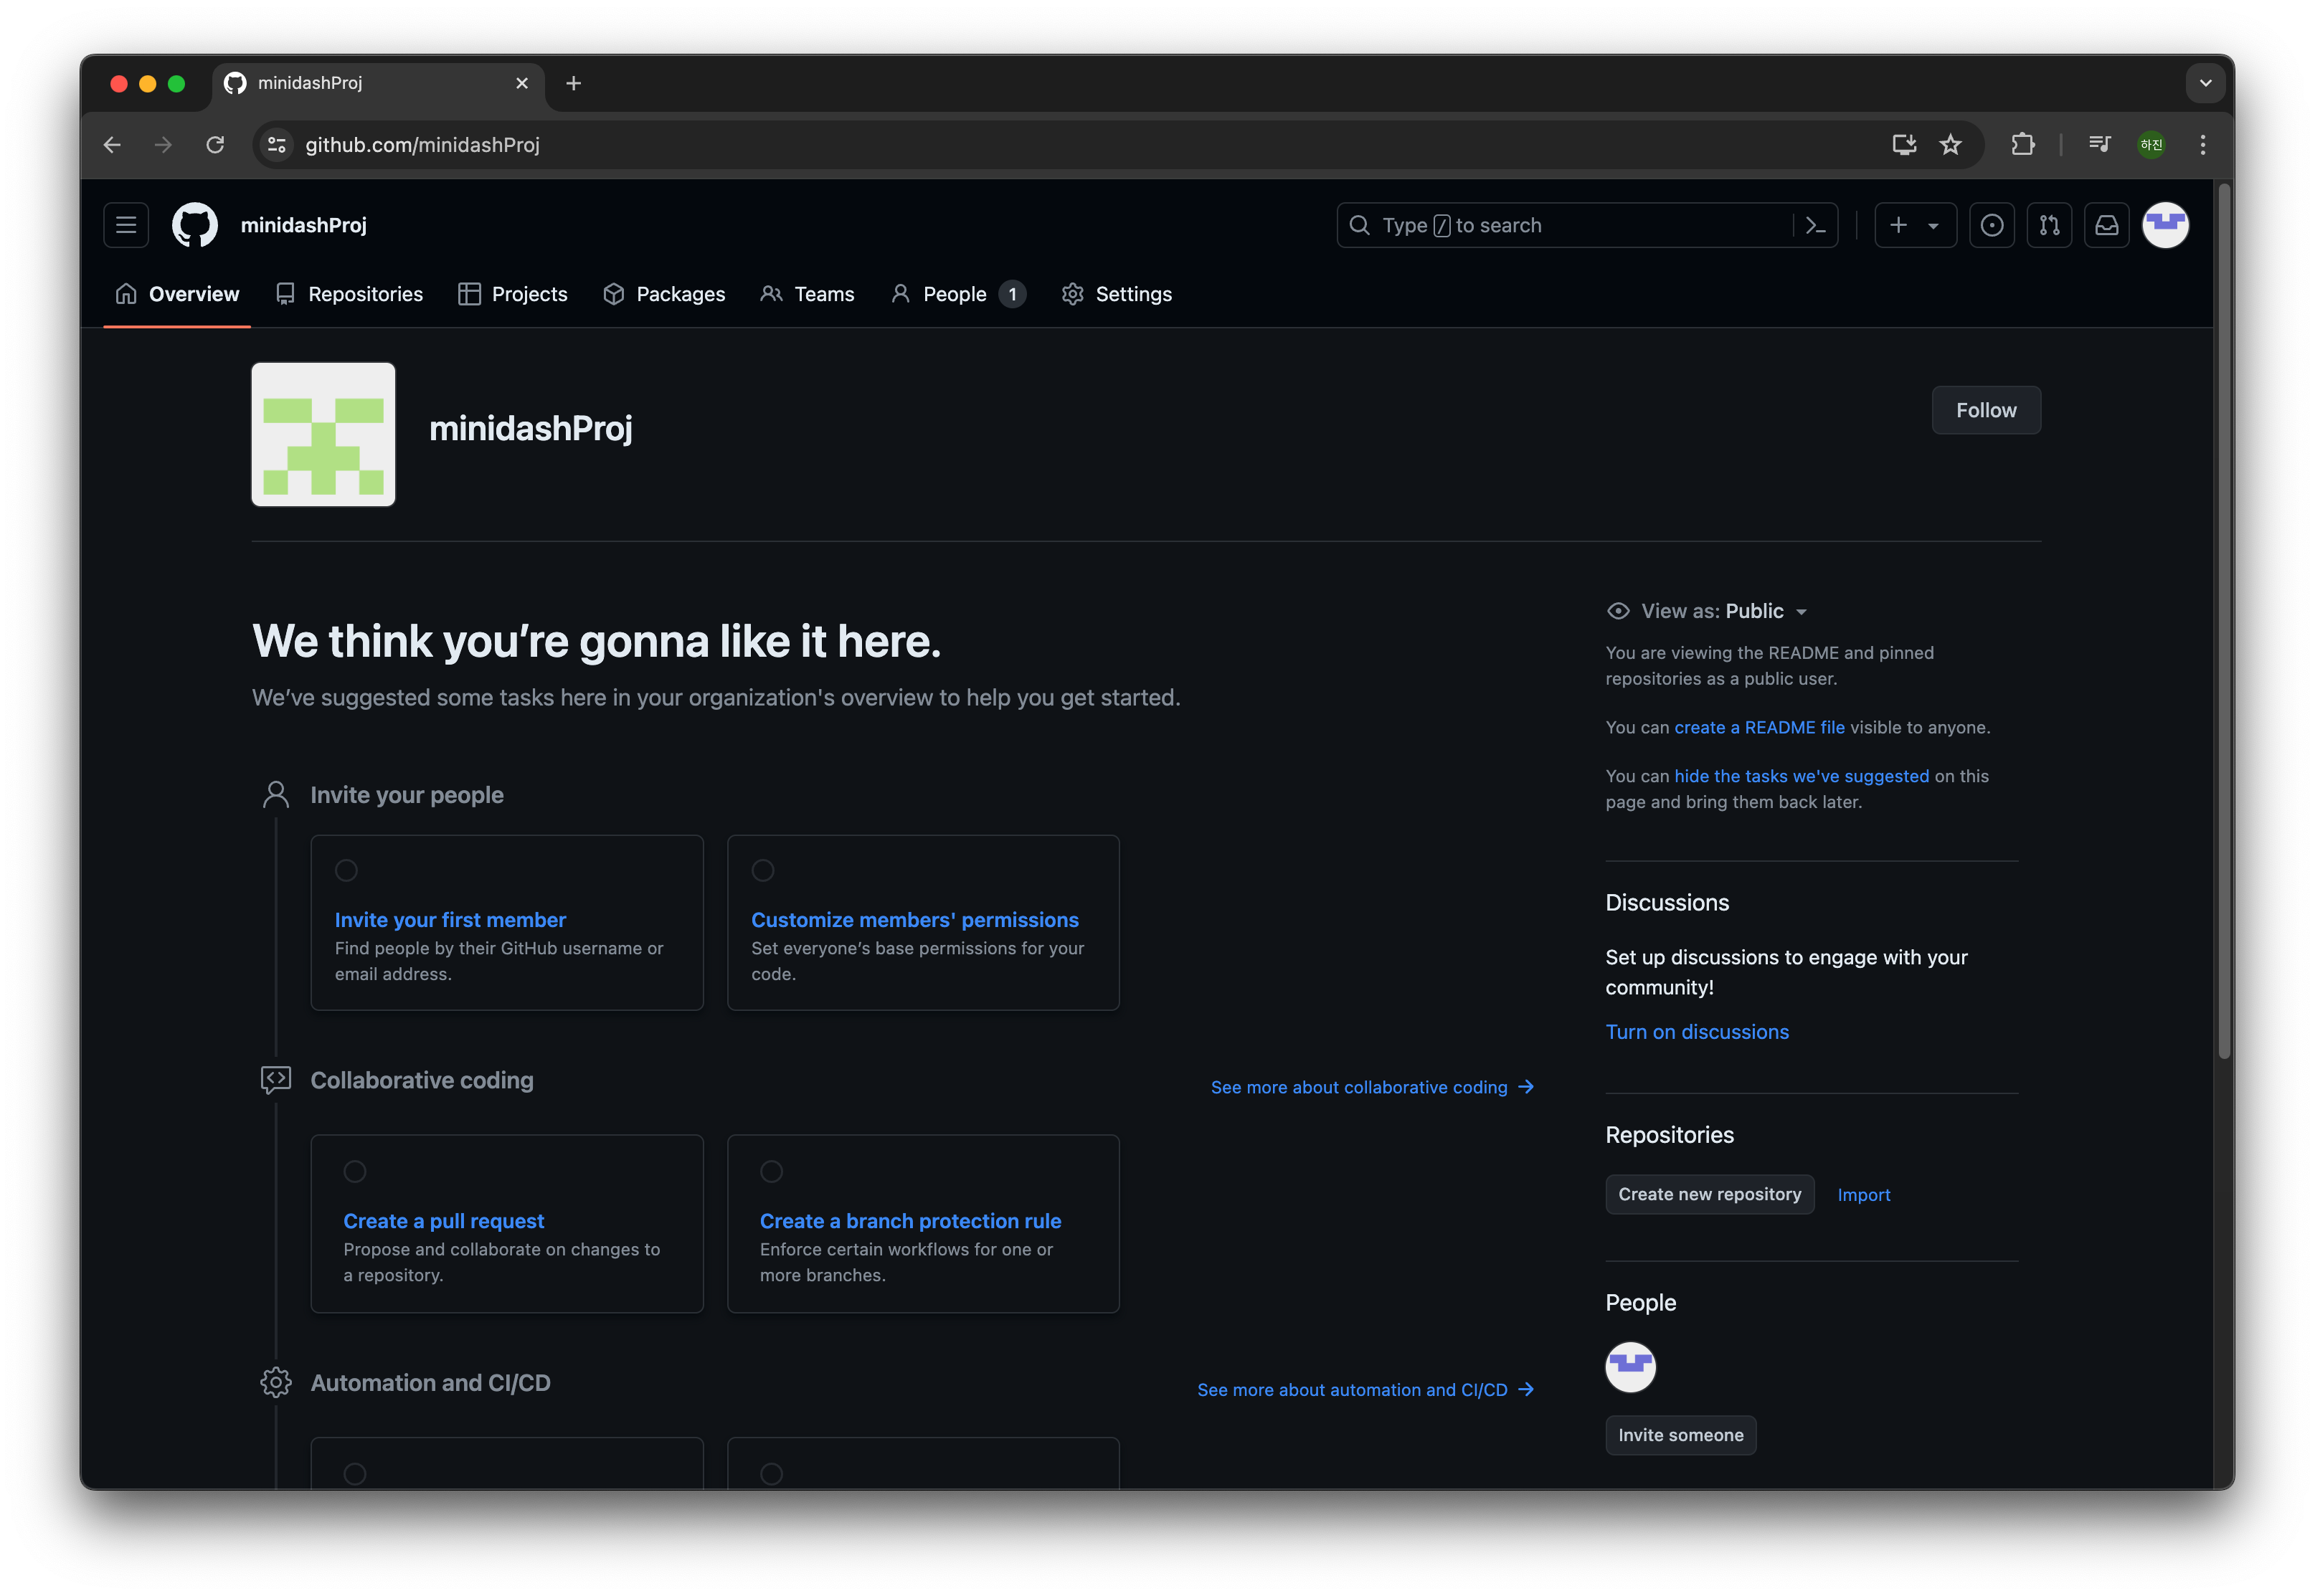Reload the page

coord(215,145)
